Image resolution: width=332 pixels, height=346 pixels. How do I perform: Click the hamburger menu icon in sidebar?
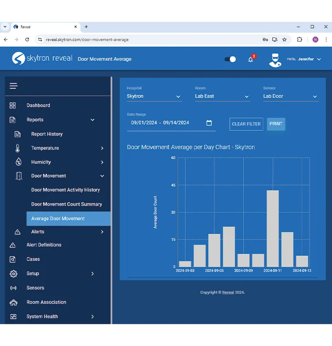pyautogui.click(x=13, y=86)
